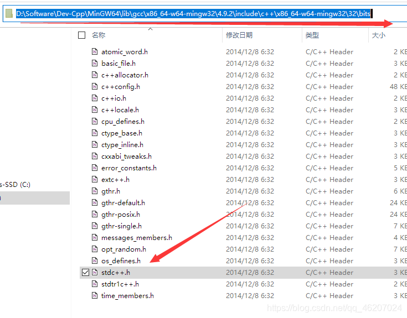
Task: Select file name os_defines.h
Action: (x=121, y=261)
